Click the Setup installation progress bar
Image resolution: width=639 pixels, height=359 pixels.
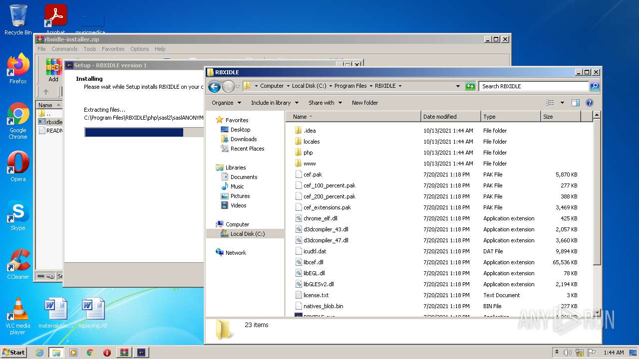(144, 132)
